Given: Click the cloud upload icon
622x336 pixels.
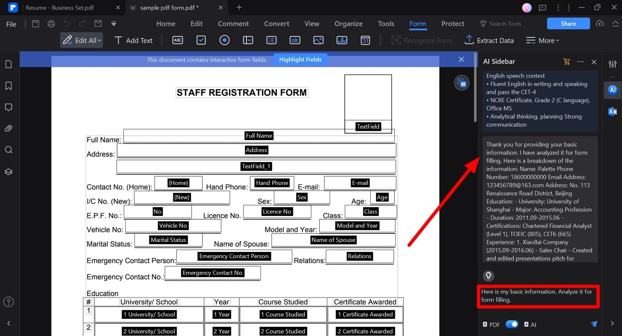Looking at the screenshot, I should click(x=600, y=24).
